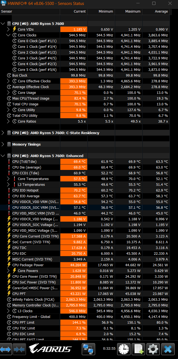The width and height of the screenshot is (178, 359).
Task: Collapse the CPU [#0]: AMD Ryzen 5 7600 group
Action: pos(3,24)
